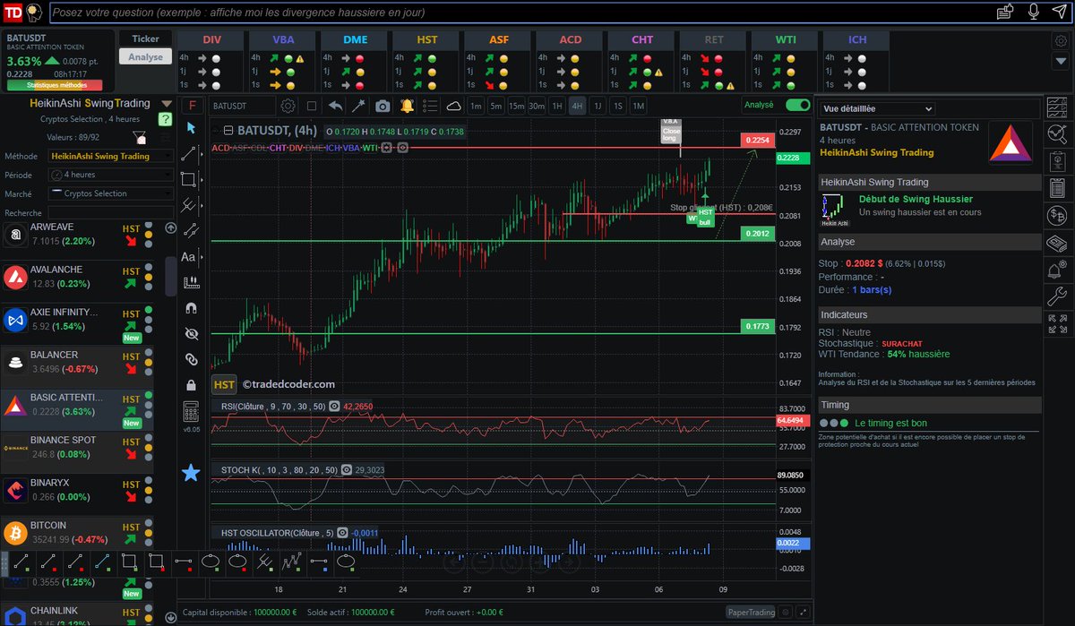Open the Marché Cryptos Selection dropdown

point(111,193)
